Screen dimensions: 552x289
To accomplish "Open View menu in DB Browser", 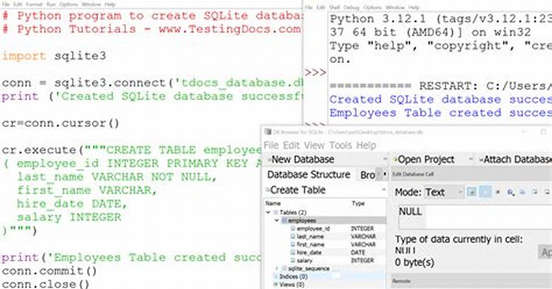I will (314, 145).
